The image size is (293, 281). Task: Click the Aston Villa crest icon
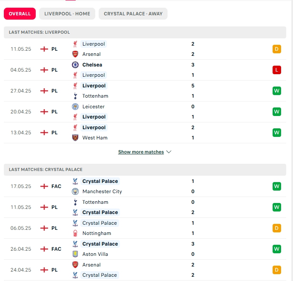tap(75, 254)
